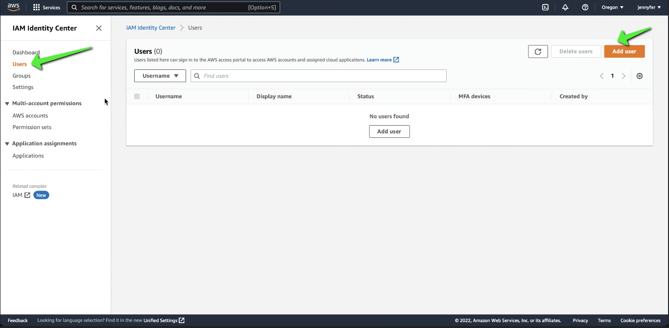Go to previous page of users
The image size is (669, 328).
pyautogui.click(x=602, y=76)
